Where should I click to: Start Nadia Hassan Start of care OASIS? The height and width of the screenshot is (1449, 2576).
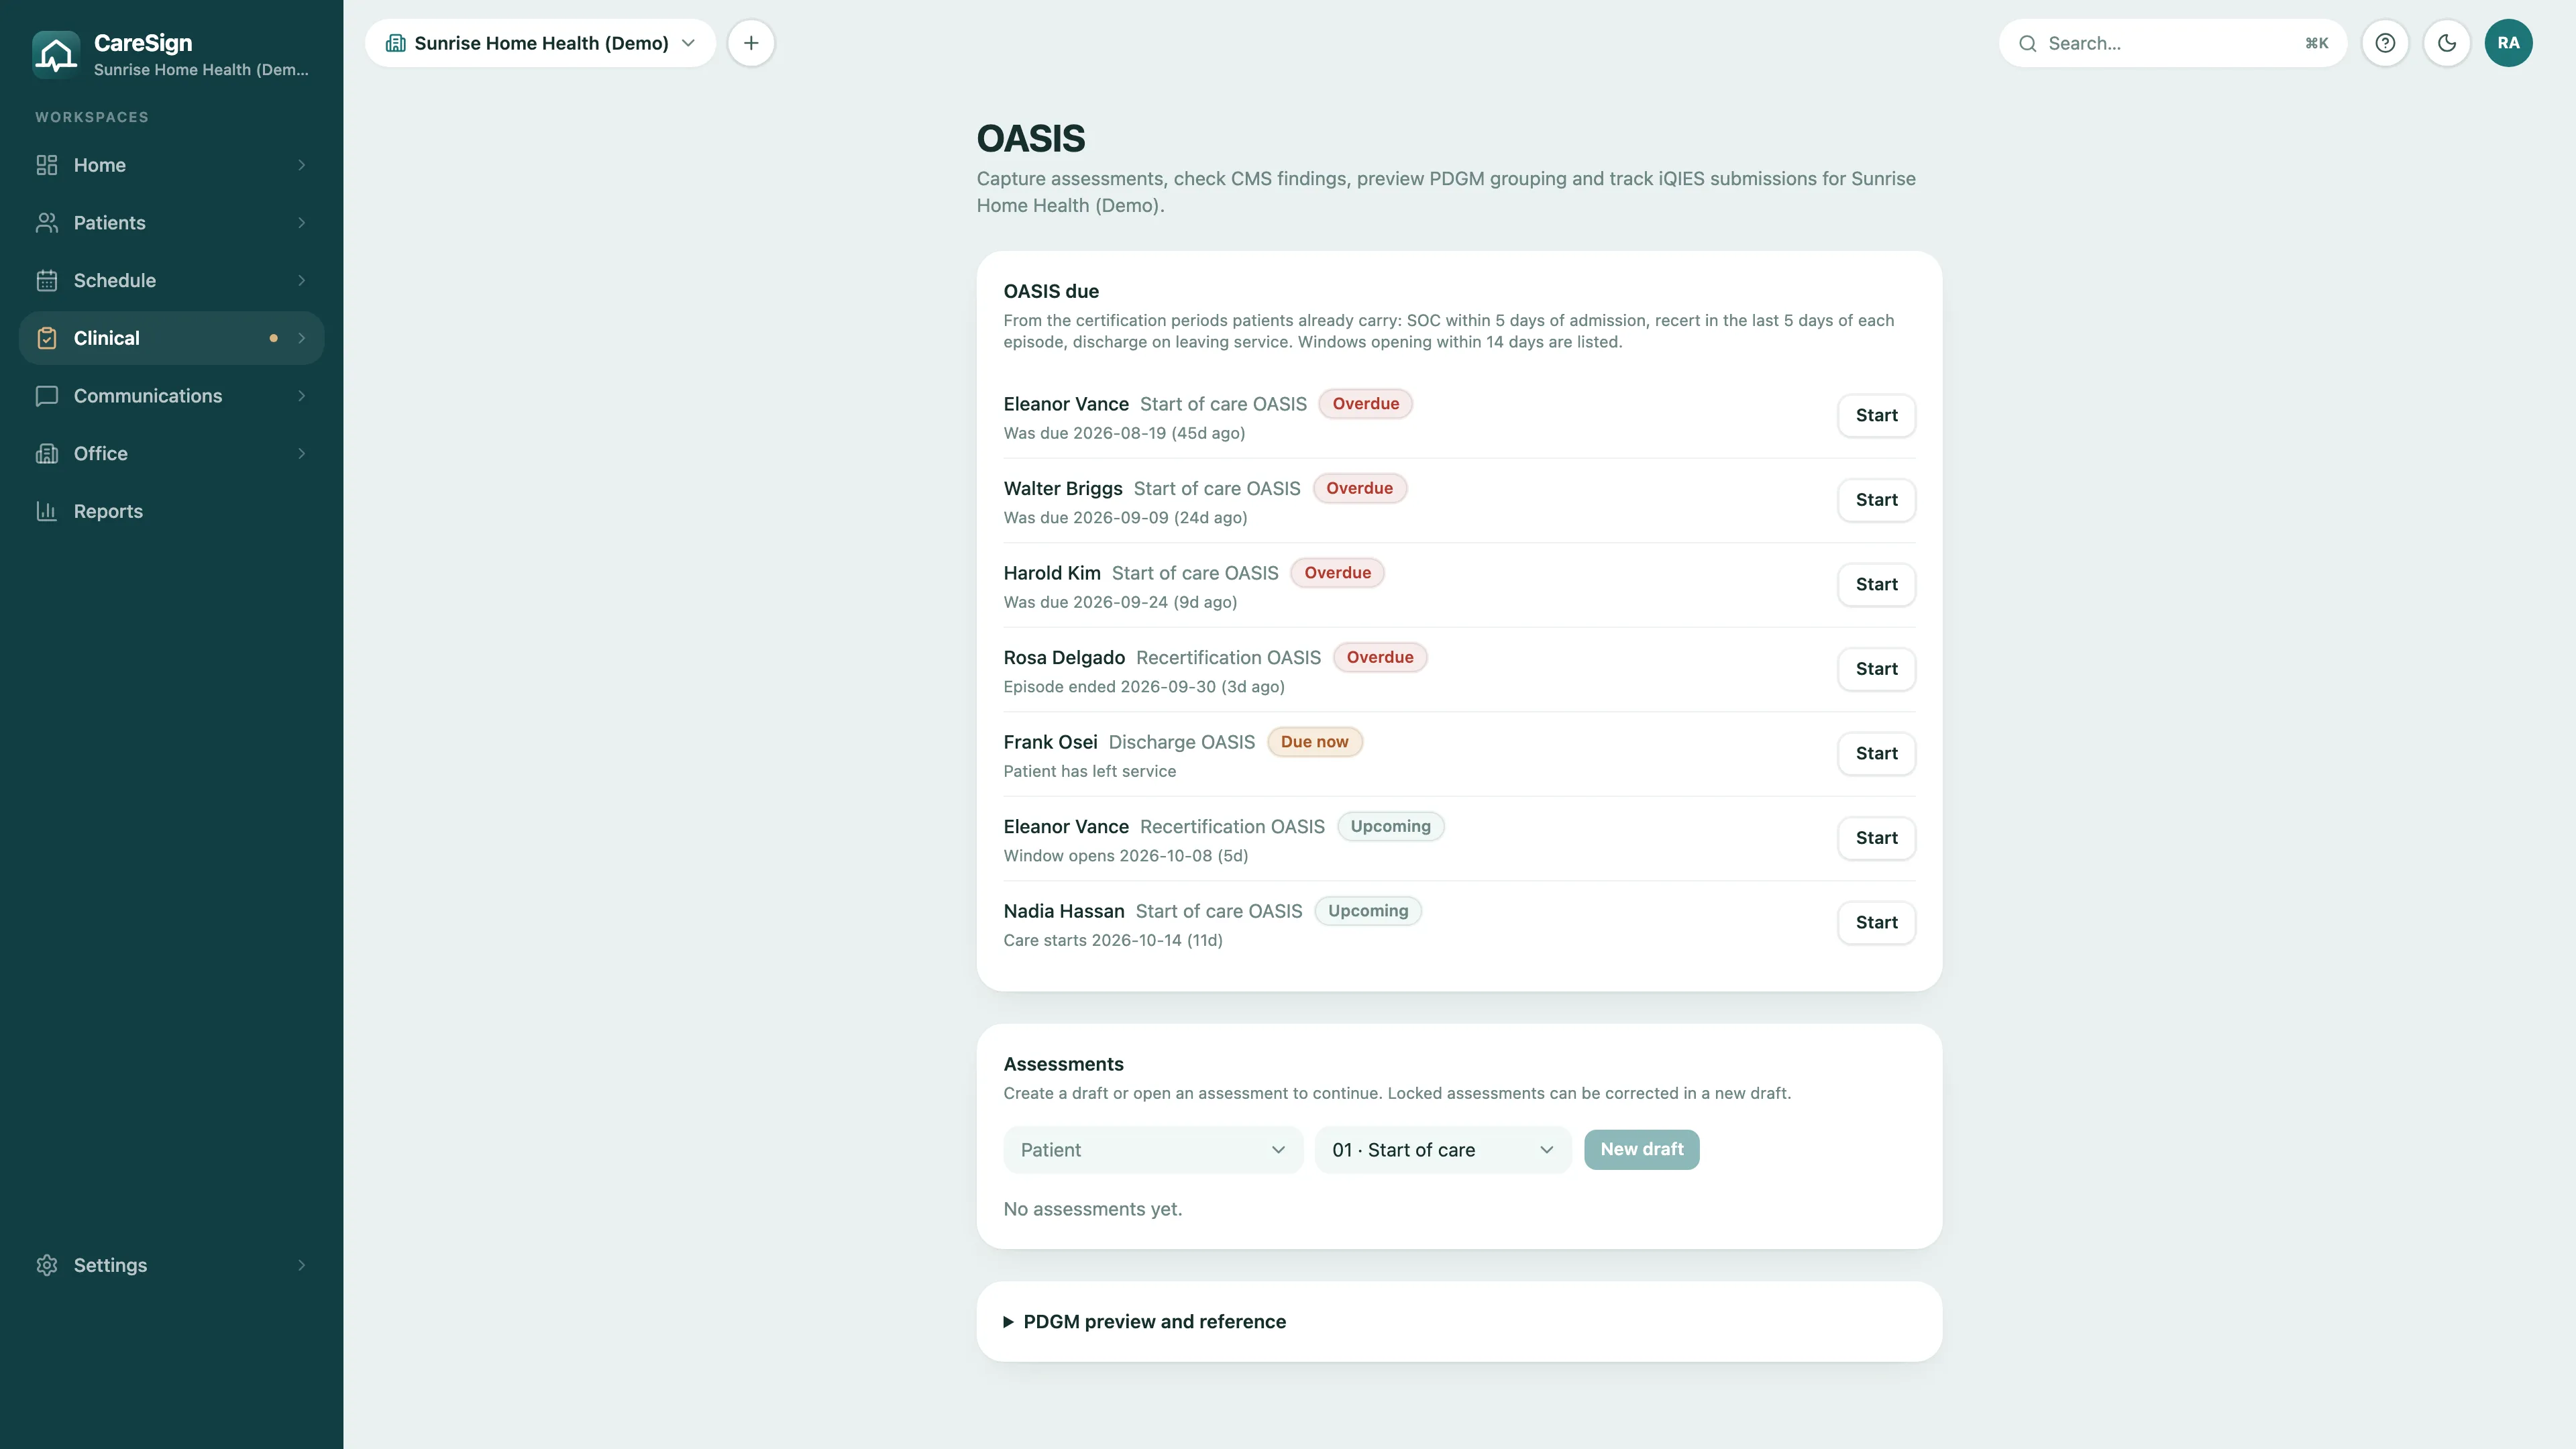pos(1876,923)
